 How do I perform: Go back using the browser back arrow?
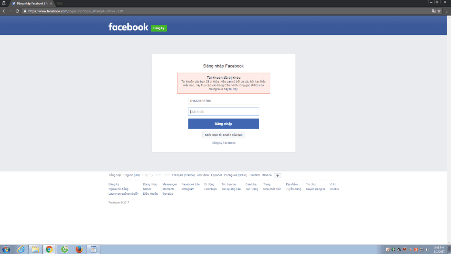click(4, 11)
